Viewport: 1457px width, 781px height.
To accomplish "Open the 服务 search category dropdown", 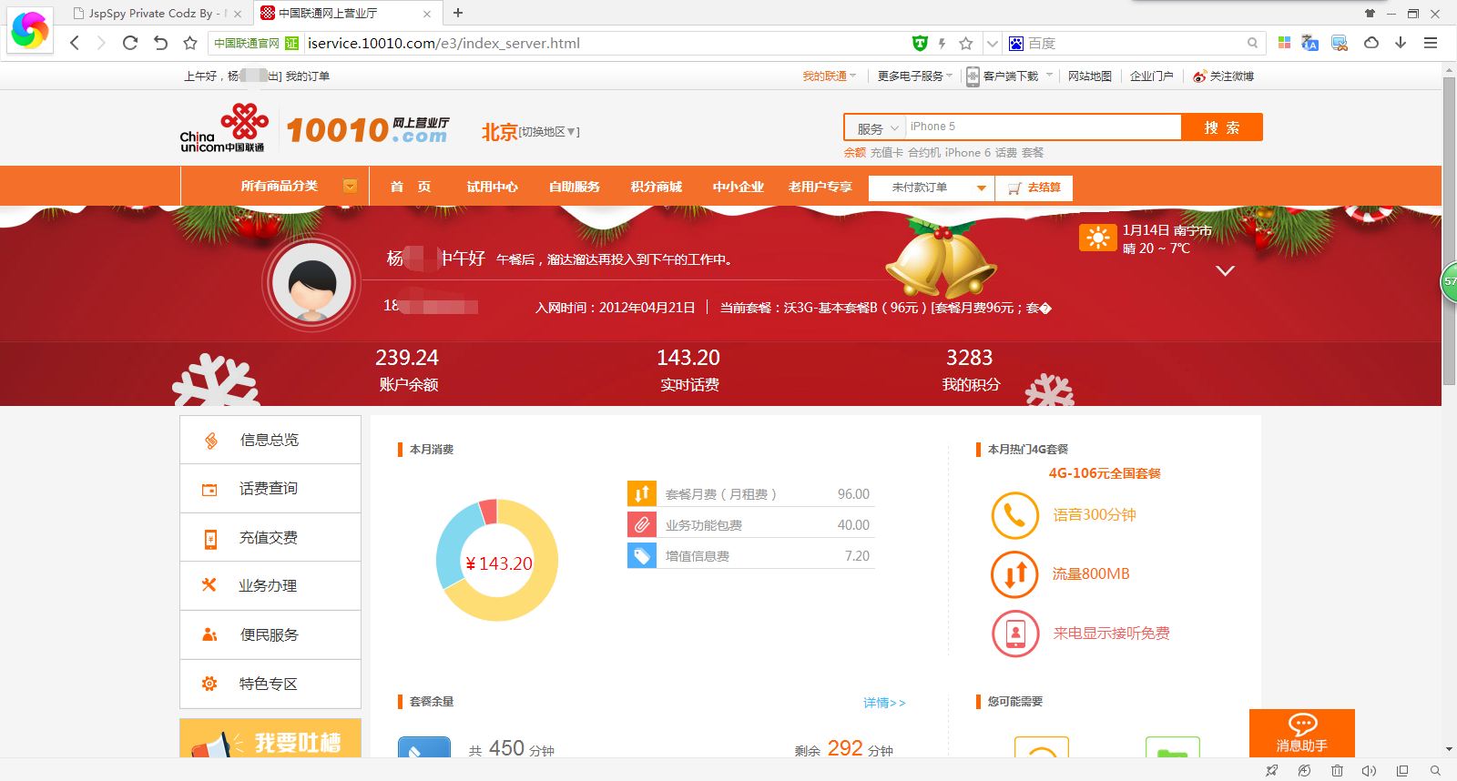I will pyautogui.click(x=875, y=128).
